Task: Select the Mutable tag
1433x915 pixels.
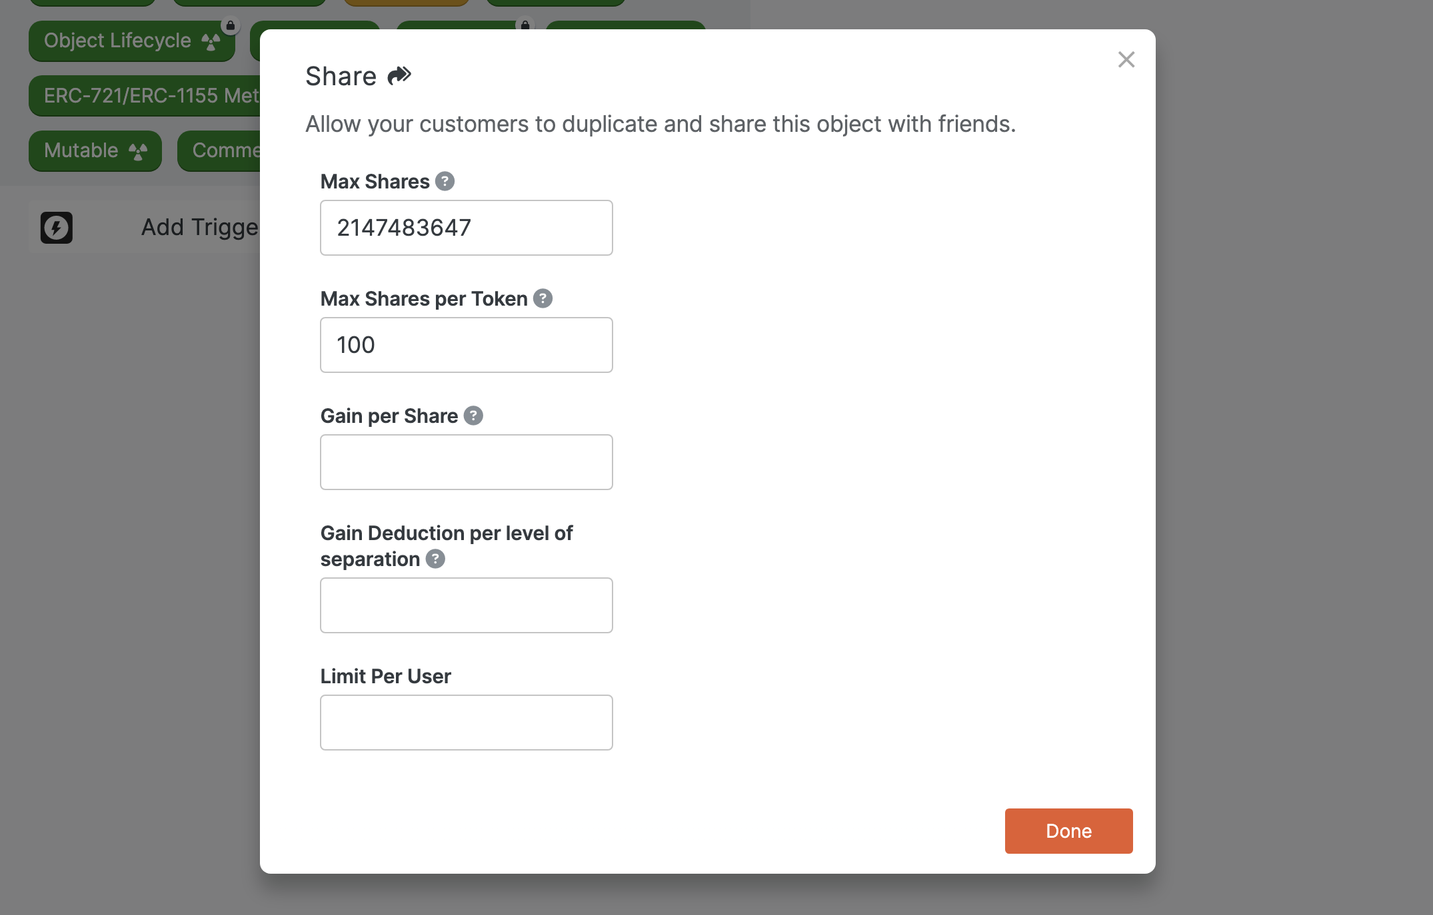Action: coord(95,151)
